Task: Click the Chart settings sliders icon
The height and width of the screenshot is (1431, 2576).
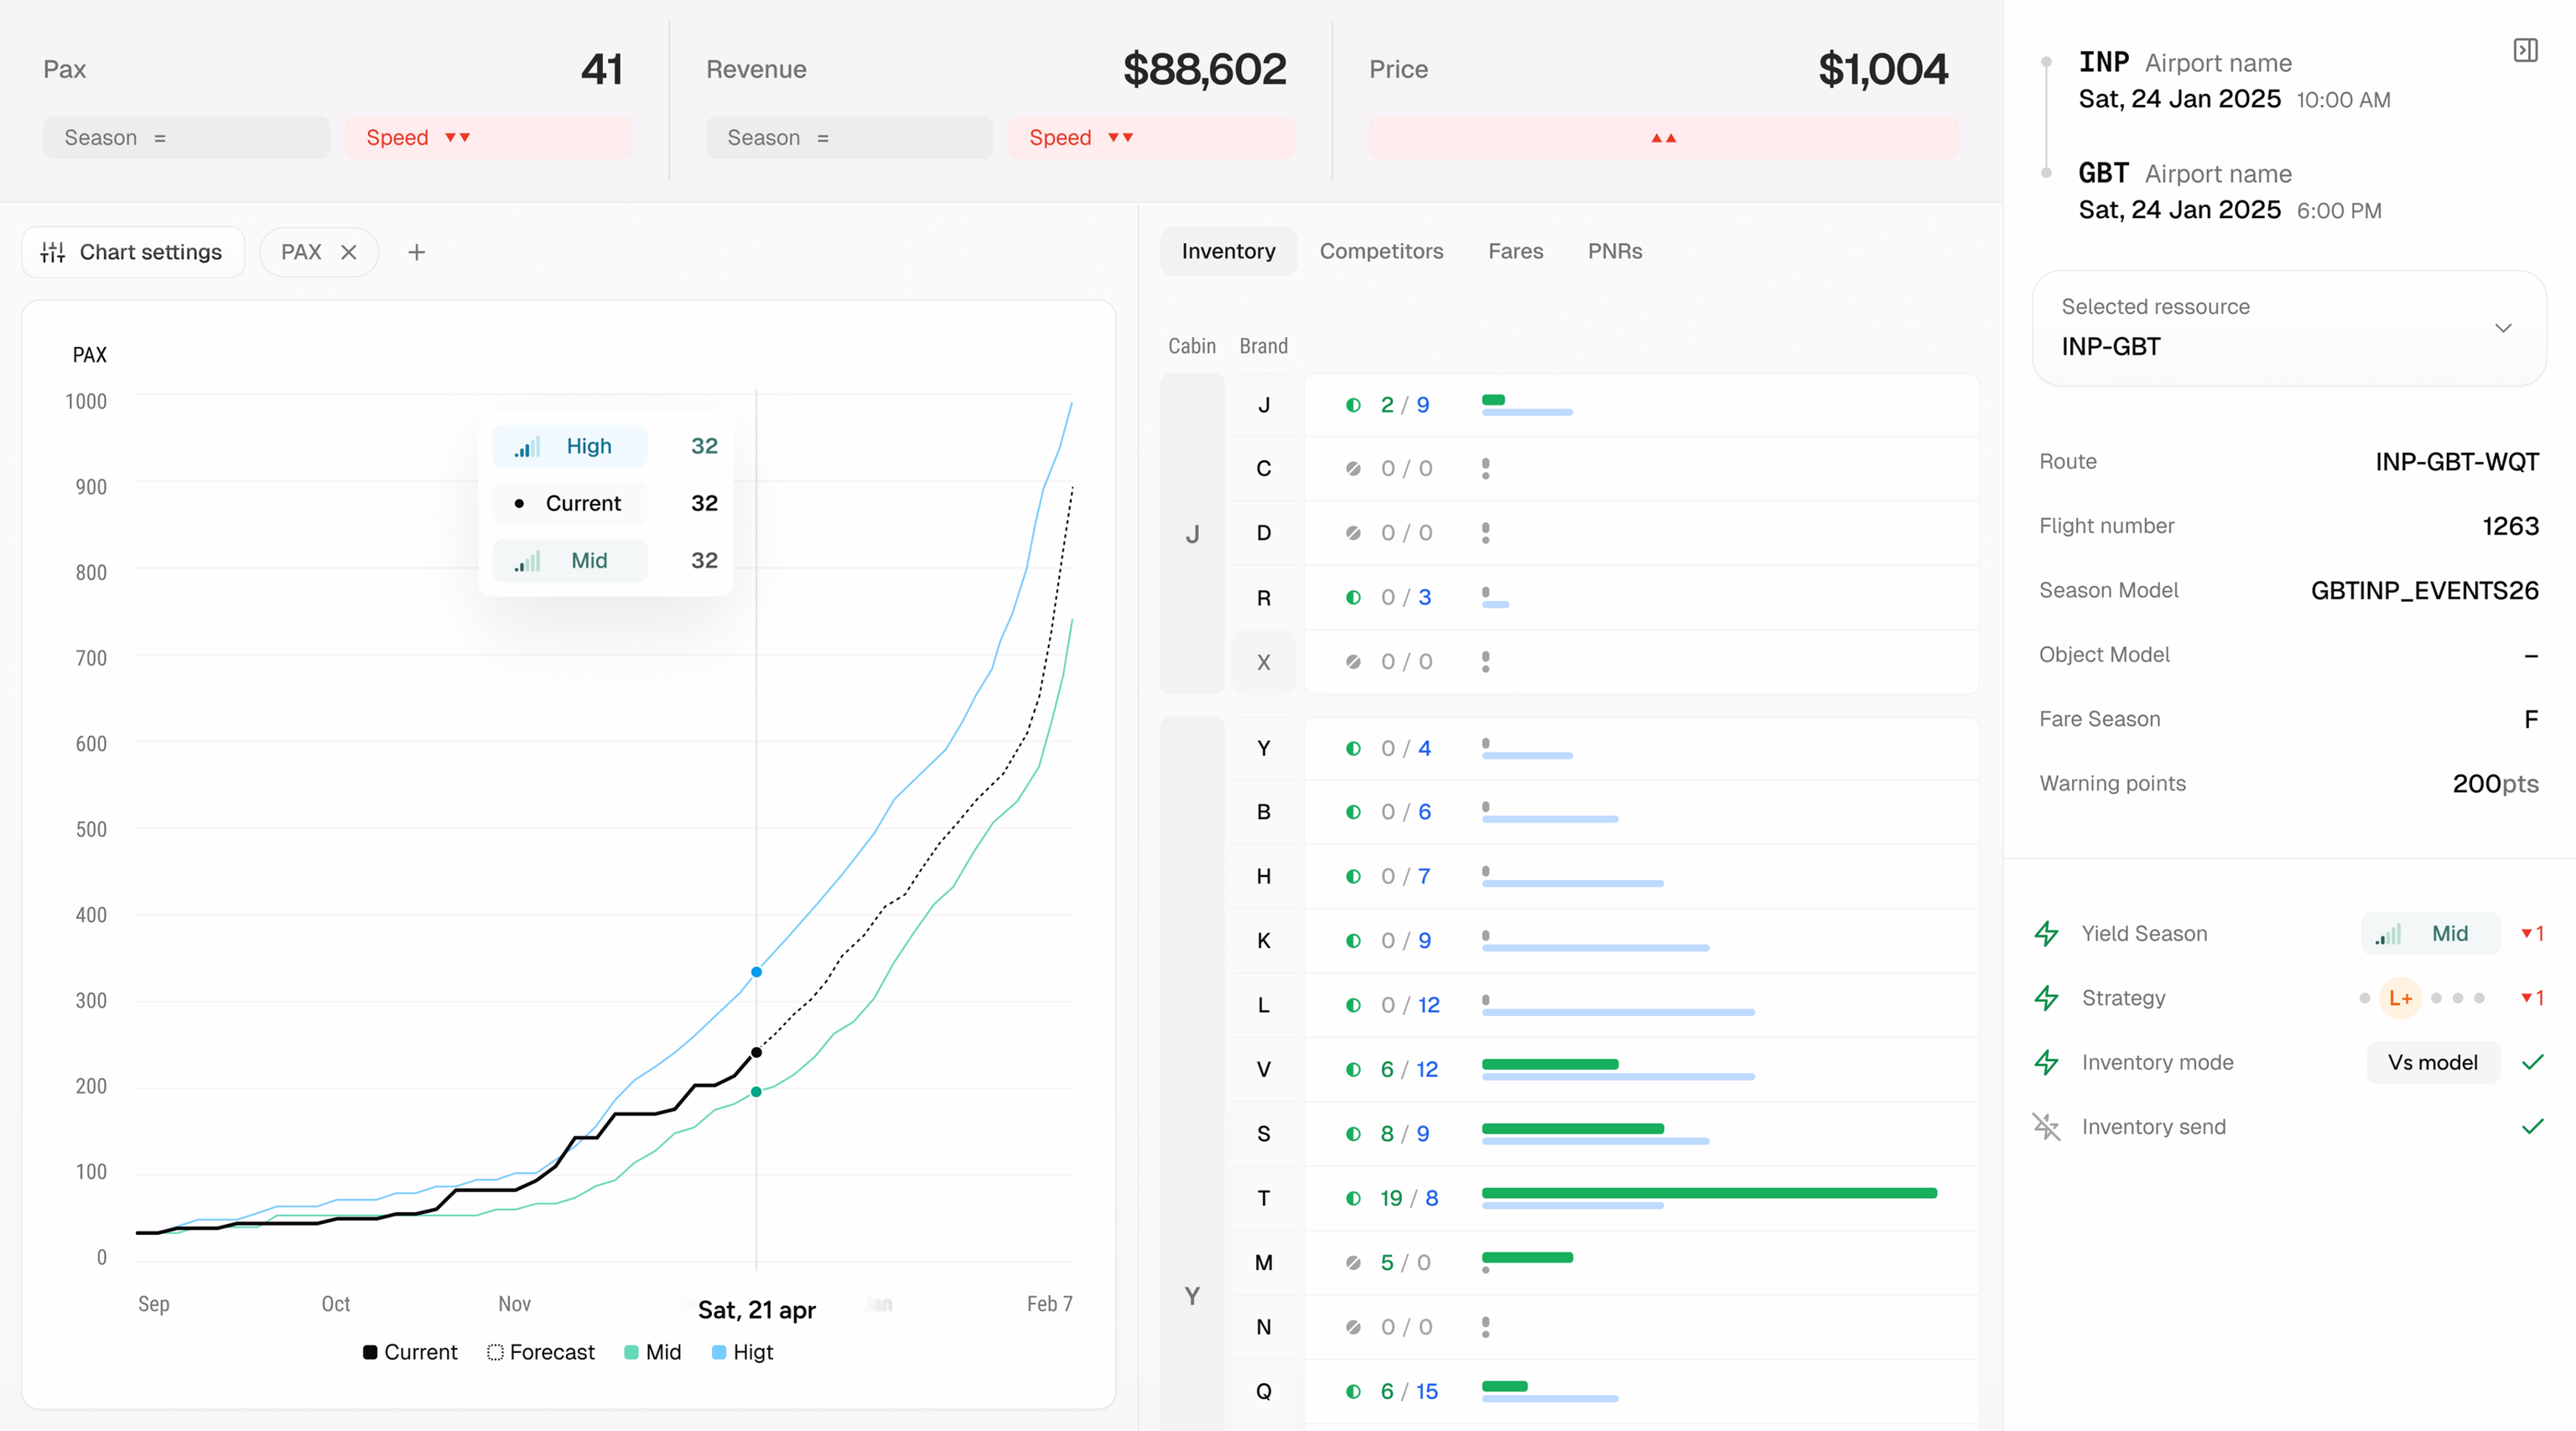Action: pos(53,252)
